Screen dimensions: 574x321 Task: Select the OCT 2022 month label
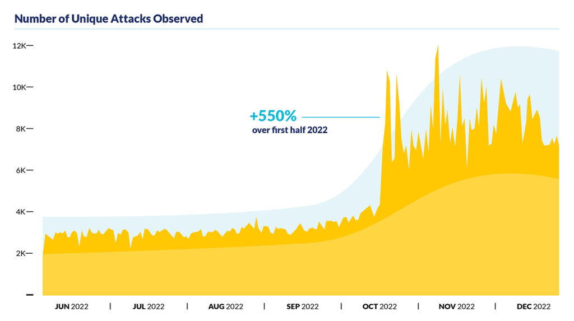point(379,306)
